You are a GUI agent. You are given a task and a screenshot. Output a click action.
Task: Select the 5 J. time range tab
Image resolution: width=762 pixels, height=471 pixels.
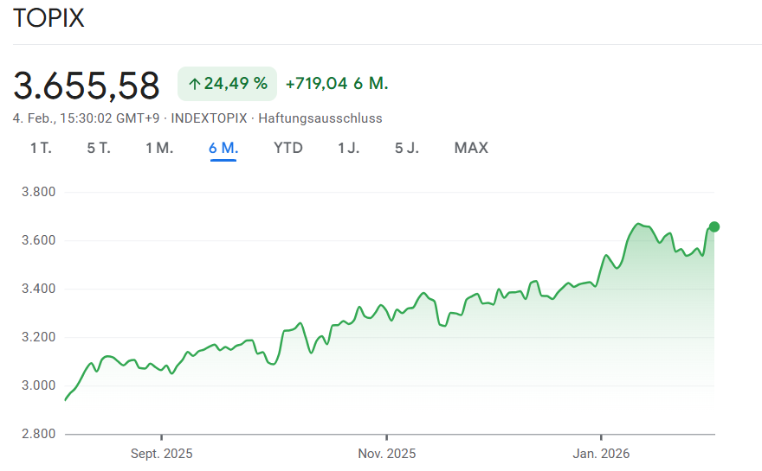pyautogui.click(x=407, y=148)
